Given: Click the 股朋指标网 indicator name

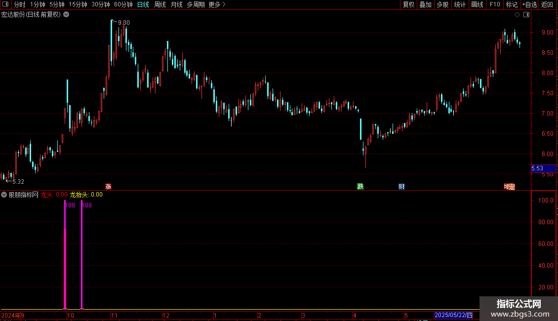Looking at the screenshot, I should 24,195.
